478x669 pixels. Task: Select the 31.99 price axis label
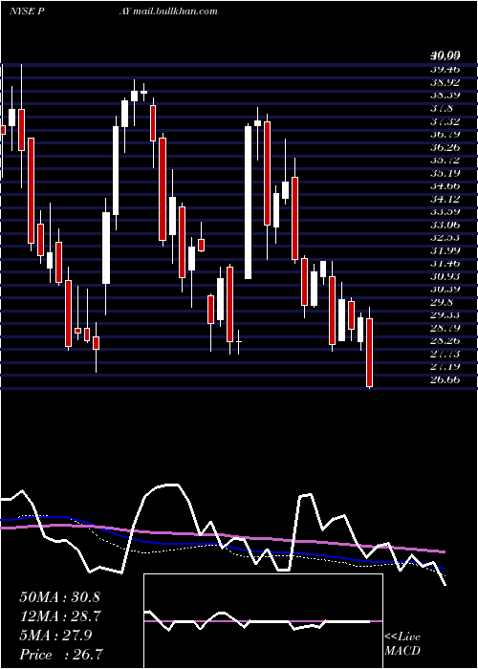(x=445, y=250)
